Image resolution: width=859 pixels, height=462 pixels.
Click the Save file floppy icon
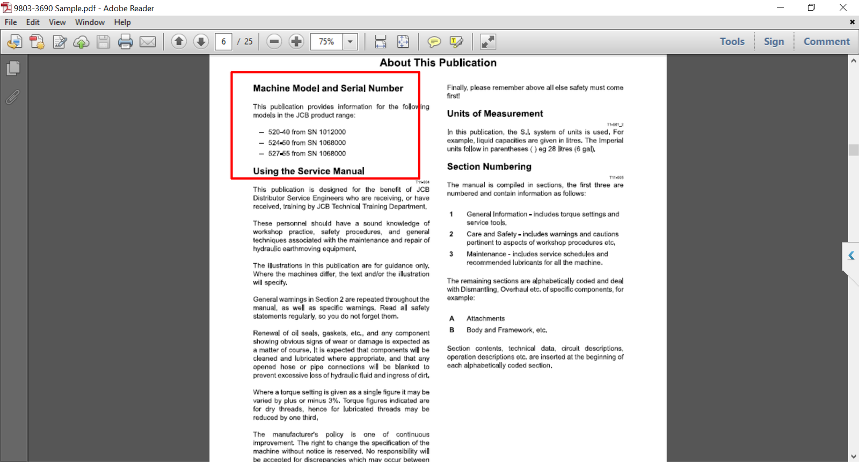[x=103, y=42]
